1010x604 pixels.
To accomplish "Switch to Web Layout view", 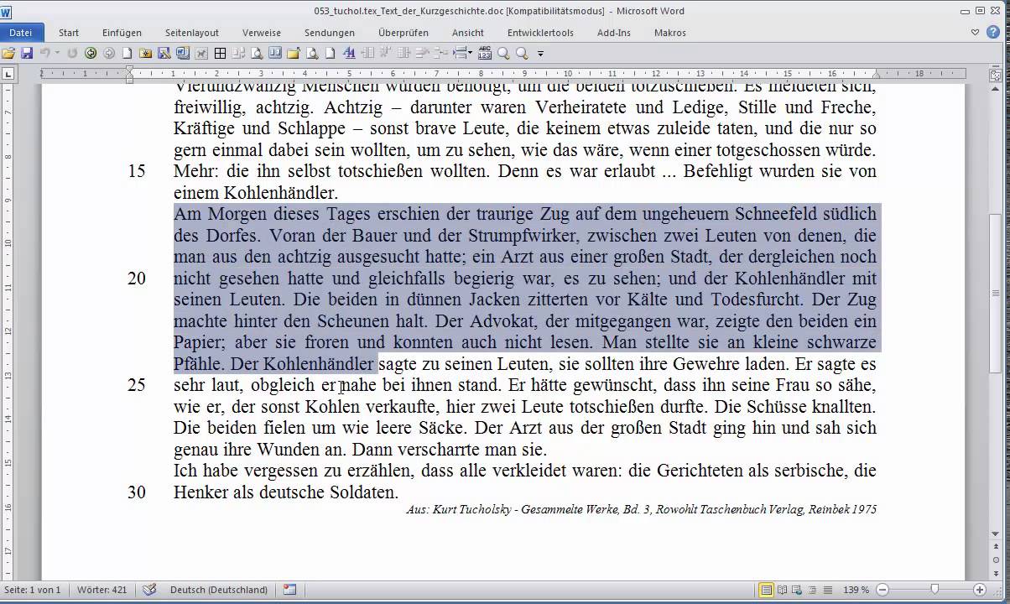I will [x=797, y=590].
